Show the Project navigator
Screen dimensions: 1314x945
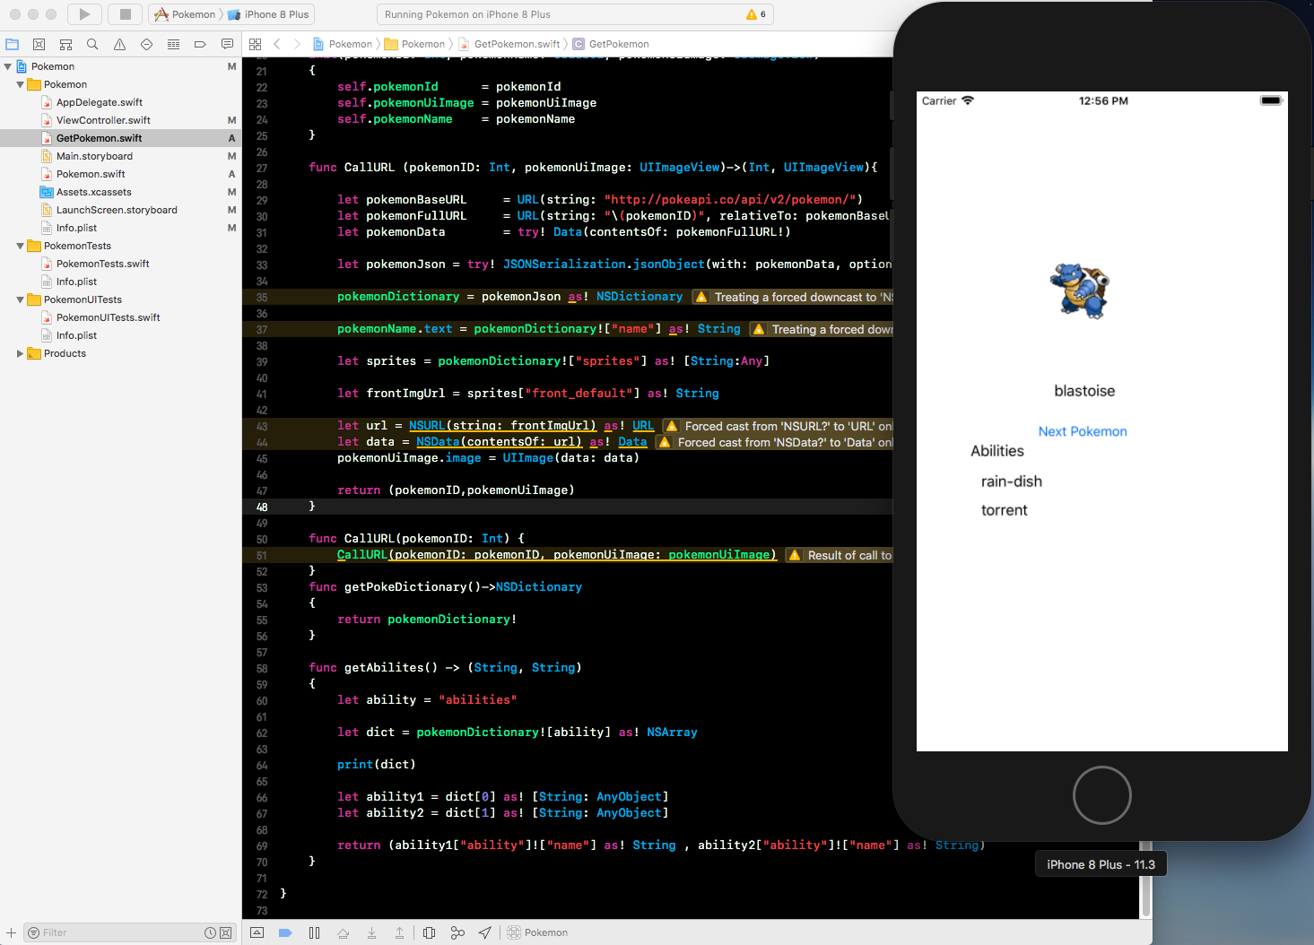click(x=13, y=44)
